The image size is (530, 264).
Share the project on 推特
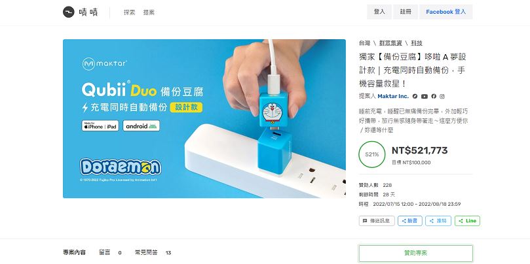click(x=438, y=221)
